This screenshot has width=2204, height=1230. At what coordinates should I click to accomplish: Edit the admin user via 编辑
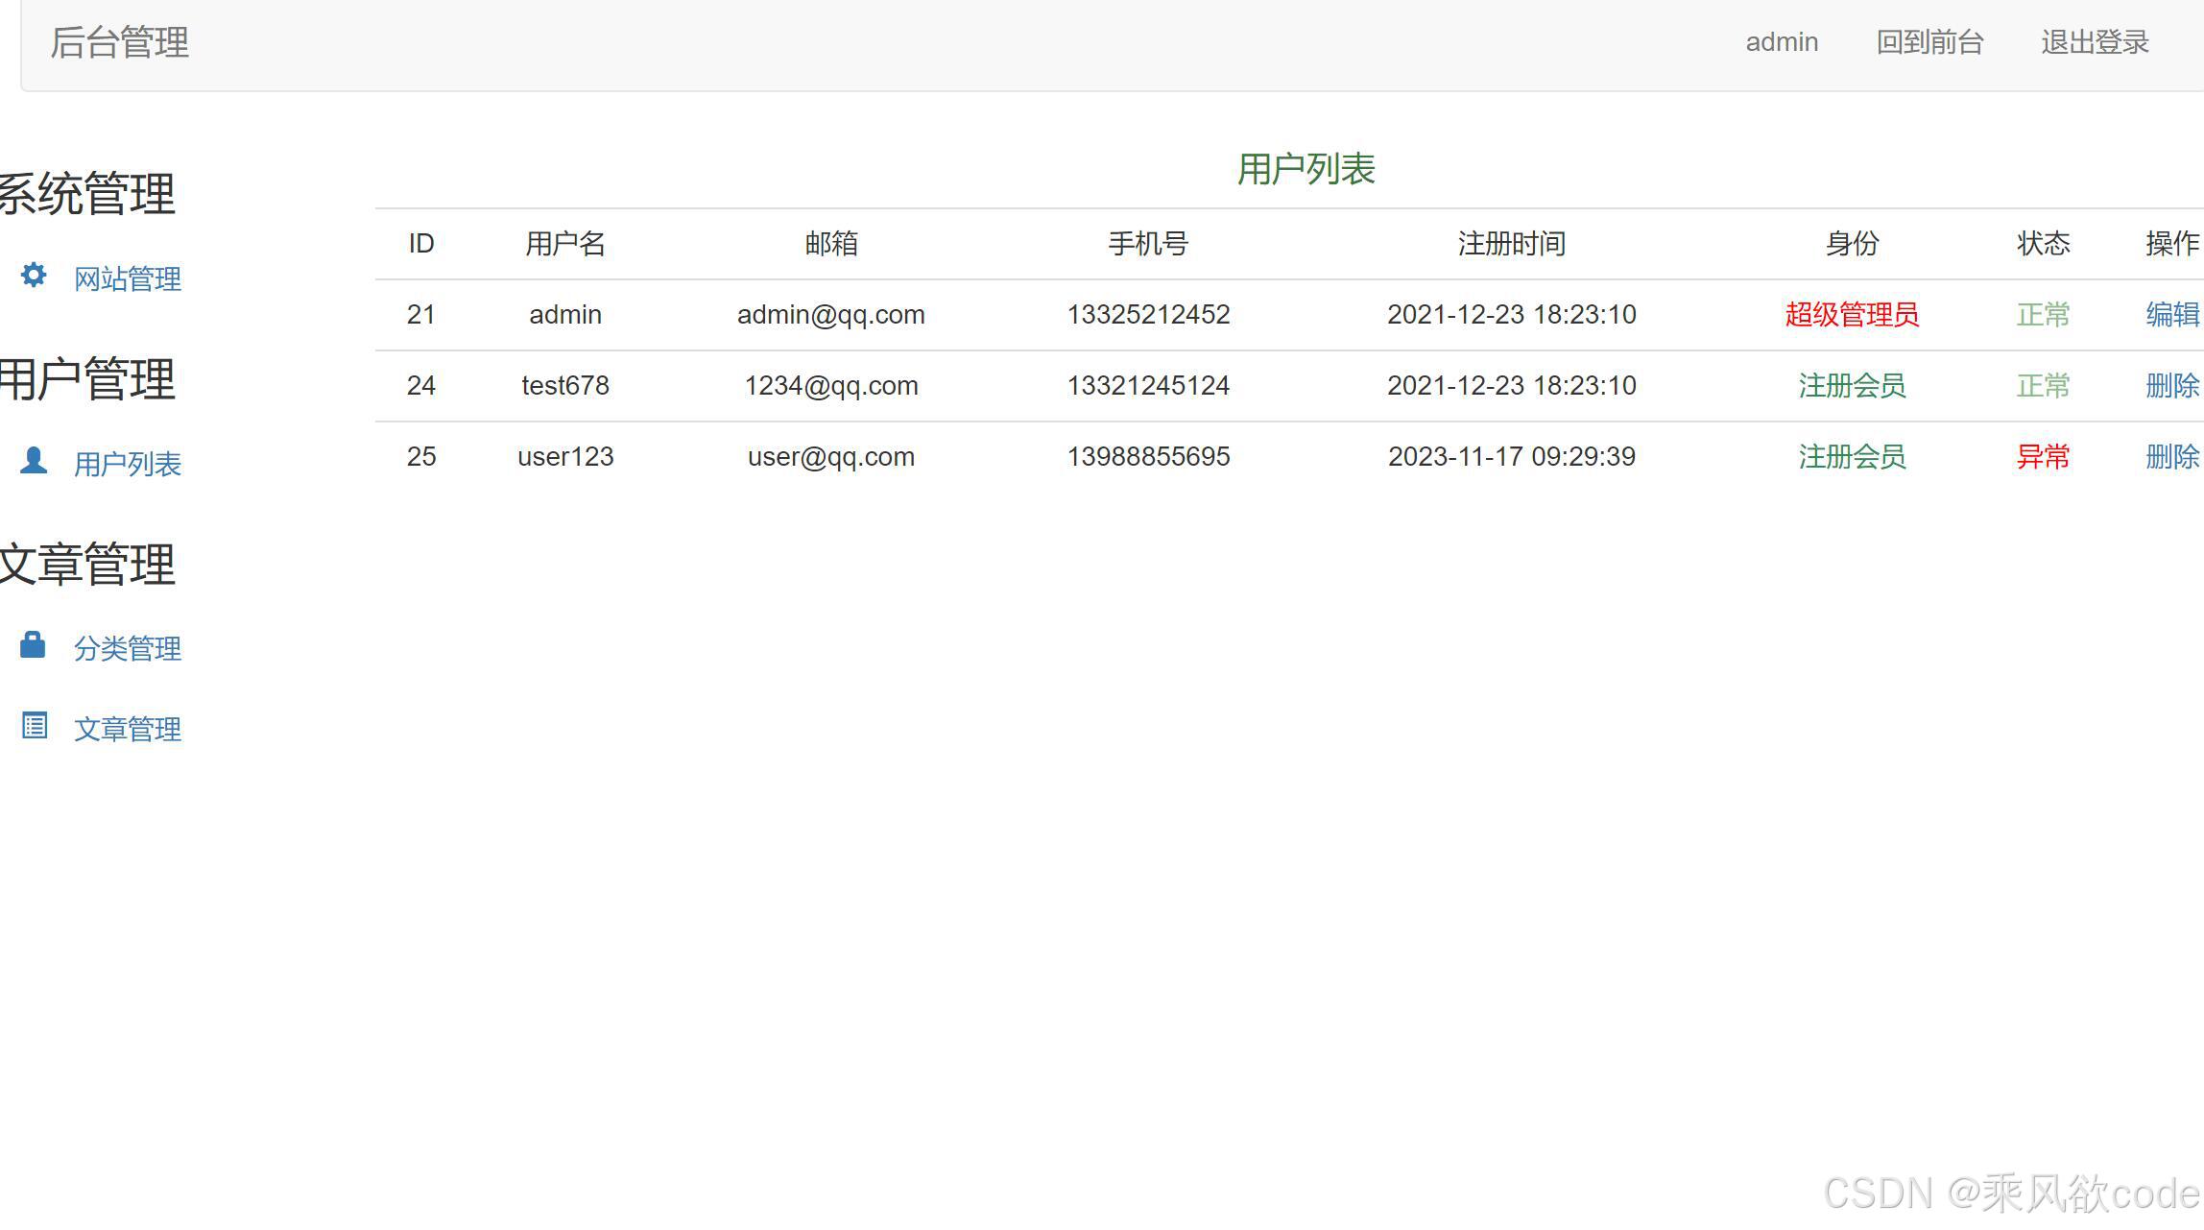coord(2171,315)
